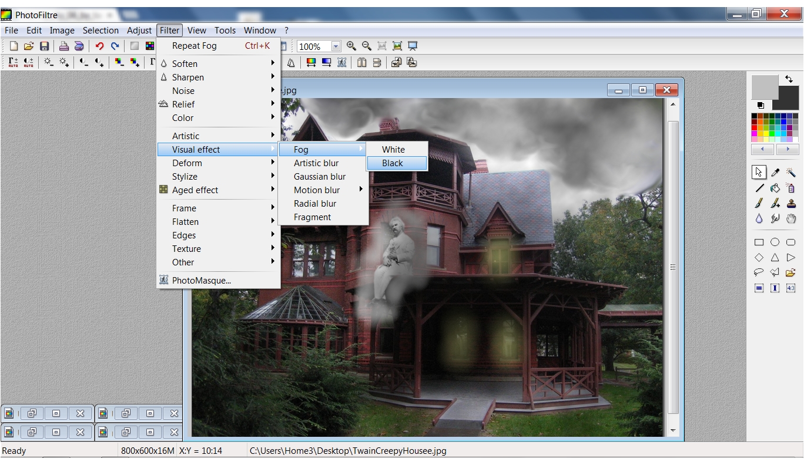The image size is (804, 465).
Task: Click the Open file folder icon
Action: coord(29,46)
